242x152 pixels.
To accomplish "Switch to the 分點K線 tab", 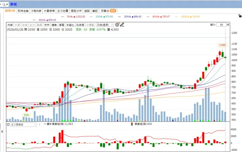I will 36,11.
